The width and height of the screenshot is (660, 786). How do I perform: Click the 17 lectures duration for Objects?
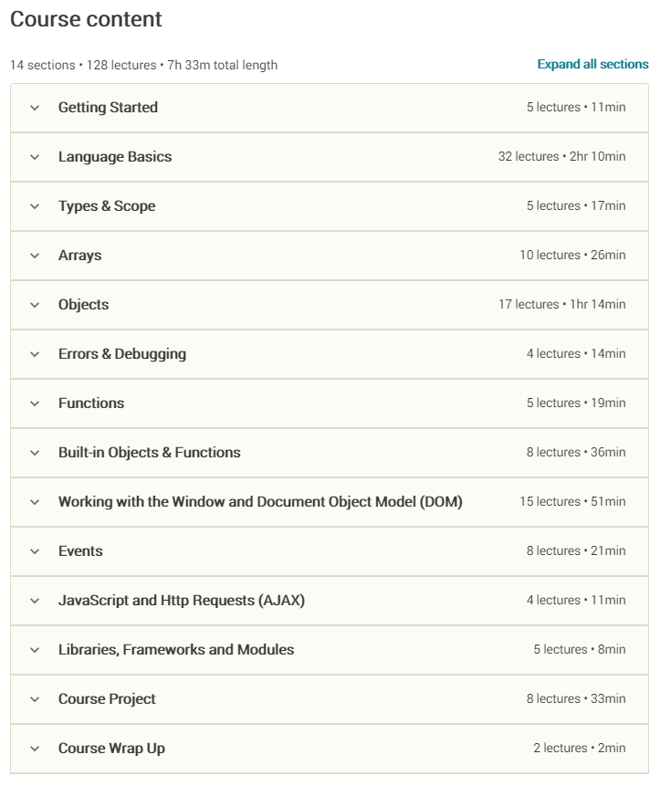point(561,305)
